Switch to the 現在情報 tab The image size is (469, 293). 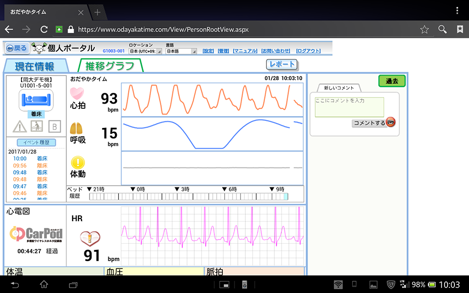35,66
